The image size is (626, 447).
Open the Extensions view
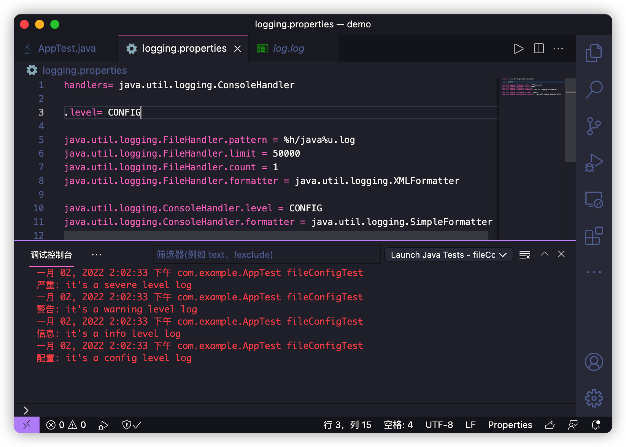pos(594,236)
